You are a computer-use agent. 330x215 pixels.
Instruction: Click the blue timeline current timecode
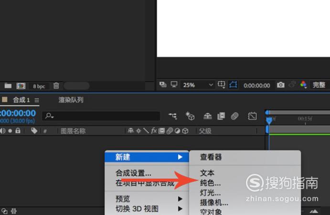[18, 113]
